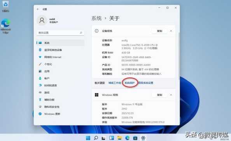Click the 体验 label

tap(105, 122)
